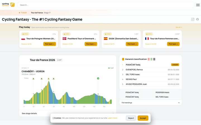
Task: Open the Tour de Pologne Women race title
Action: pyautogui.click(x=41, y=39)
